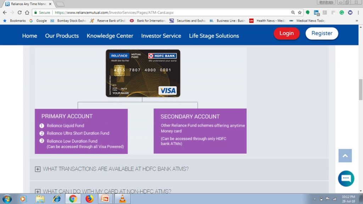The width and height of the screenshot is (363, 204).
Task: Click the scroll-to-top arrow button
Action: (345, 156)
